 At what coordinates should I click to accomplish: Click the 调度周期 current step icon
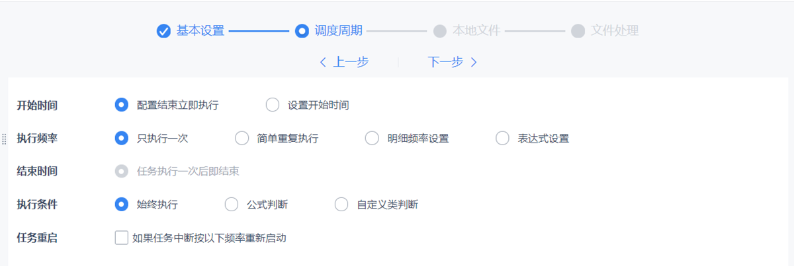pyautogui.click(x=302, y=31)
